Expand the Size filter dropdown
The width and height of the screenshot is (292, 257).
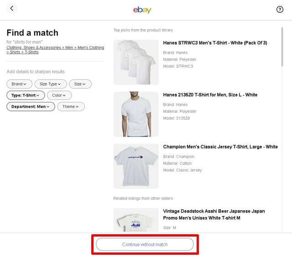tap(80, 84)
